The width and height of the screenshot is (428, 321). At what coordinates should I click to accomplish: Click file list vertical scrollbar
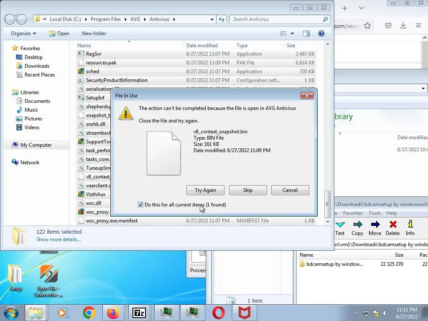(327, 204)
